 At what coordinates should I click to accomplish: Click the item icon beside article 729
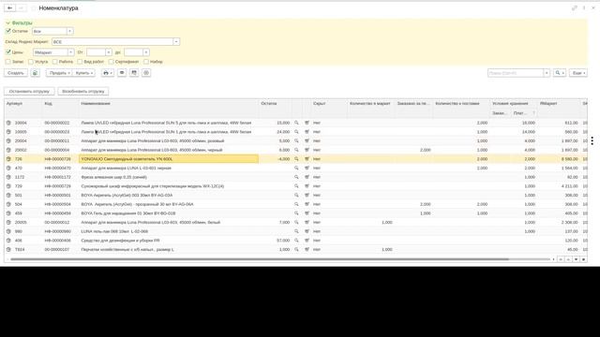(x=8, y=186)
